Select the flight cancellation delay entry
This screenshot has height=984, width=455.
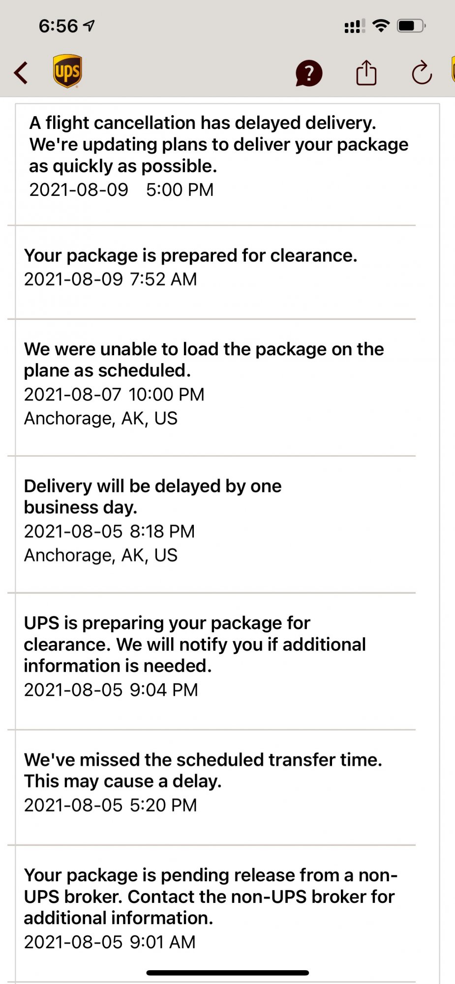[219, 155]
